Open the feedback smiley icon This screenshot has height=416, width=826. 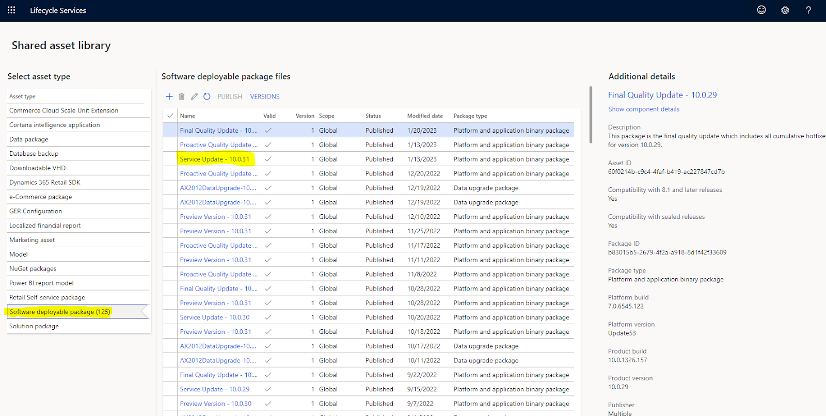[x=761, y=10]
